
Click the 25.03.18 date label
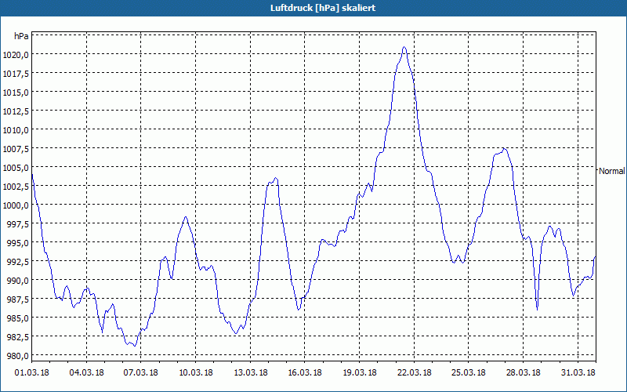(468, 372)
